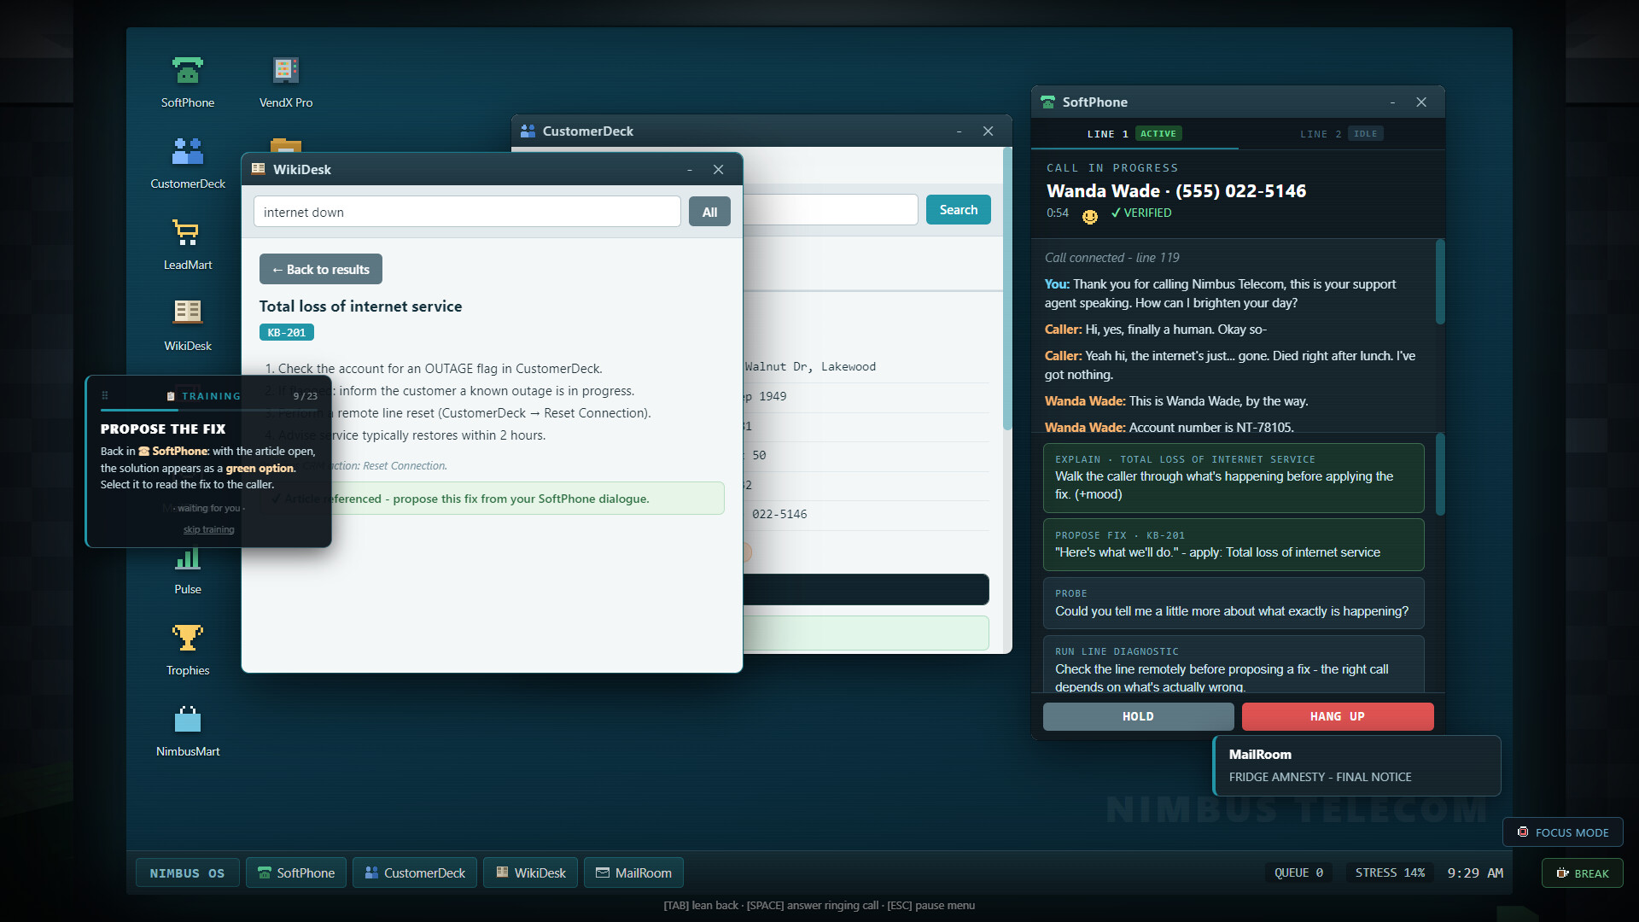1639x922 pixels.
Task: Click the caller mood smiley icon
Action: click(1090, 216)
